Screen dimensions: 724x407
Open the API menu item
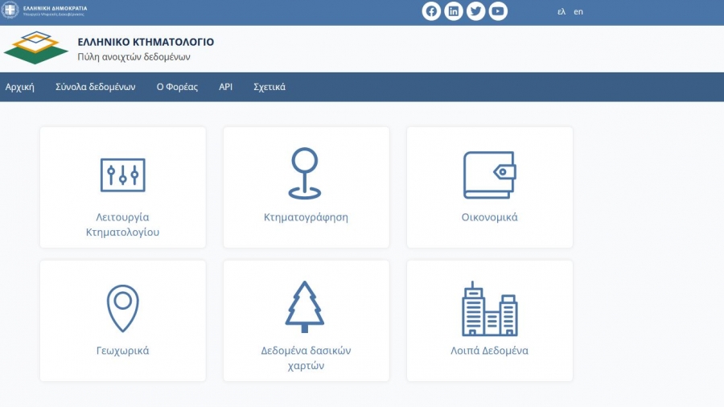click(225, 87)
